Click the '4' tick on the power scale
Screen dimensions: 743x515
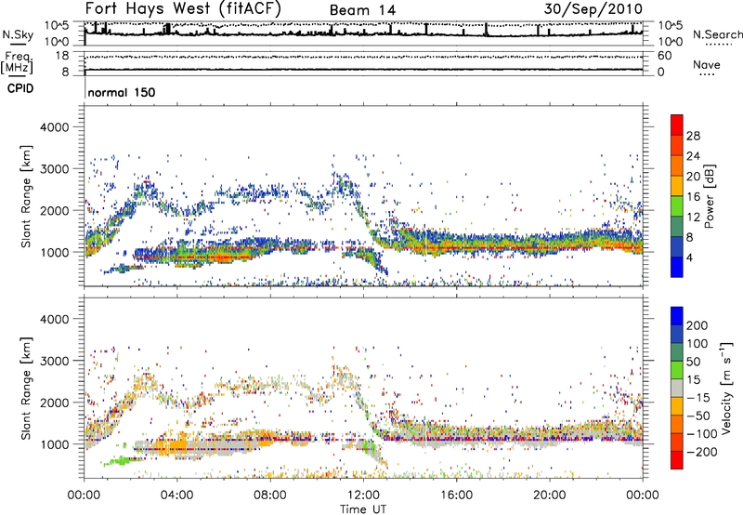pos(690,257)
